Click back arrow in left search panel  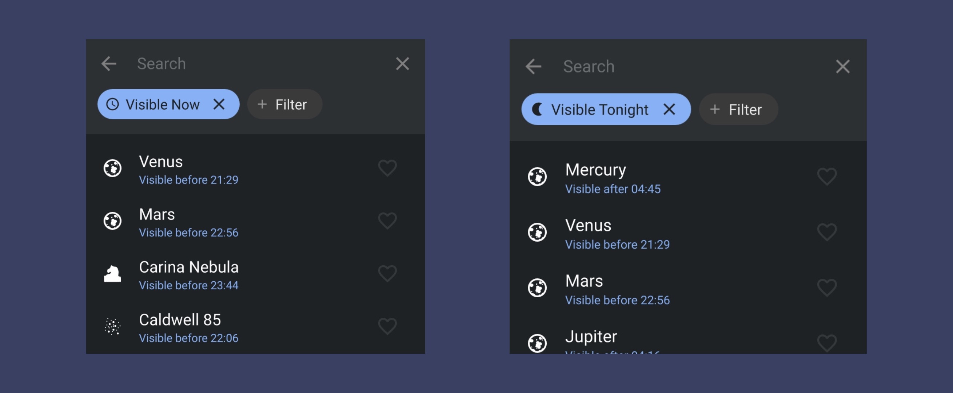point(109,64)
